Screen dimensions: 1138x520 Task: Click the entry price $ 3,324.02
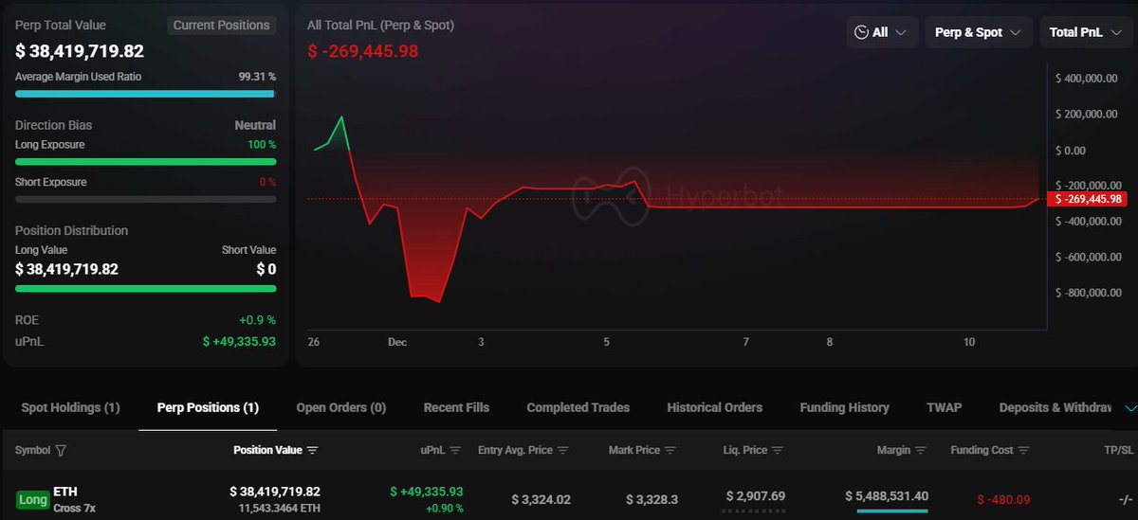point(541,499)
